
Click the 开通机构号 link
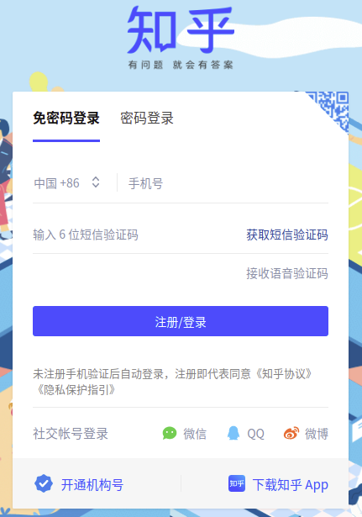92,485
